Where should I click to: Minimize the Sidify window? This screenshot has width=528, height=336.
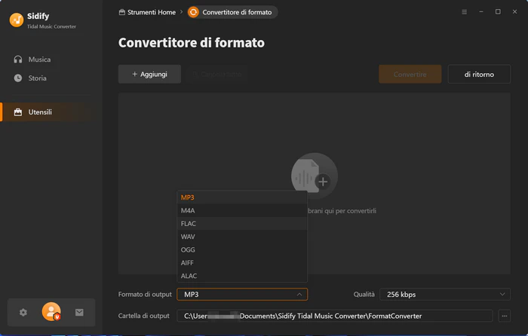pos(481,12)
